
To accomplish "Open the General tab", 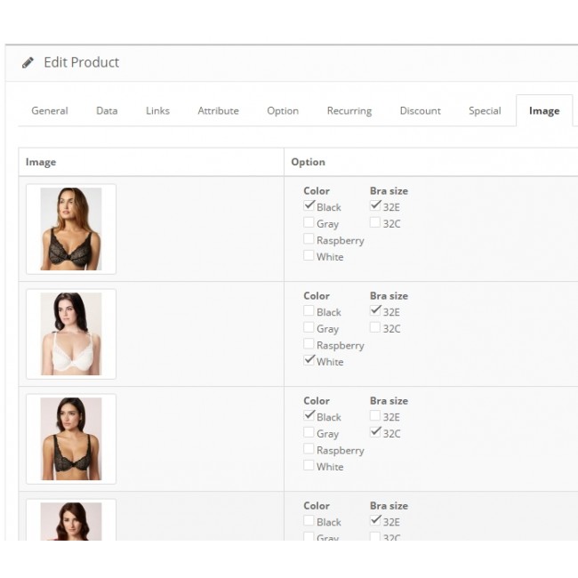I will pyautogui.click(x=50, y=111).
